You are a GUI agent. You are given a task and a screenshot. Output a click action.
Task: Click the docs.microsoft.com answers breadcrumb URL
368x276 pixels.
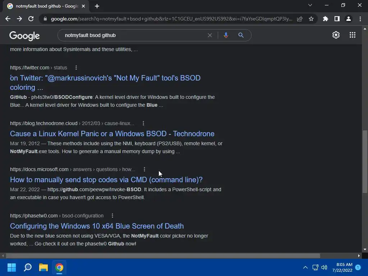point(73,169)
